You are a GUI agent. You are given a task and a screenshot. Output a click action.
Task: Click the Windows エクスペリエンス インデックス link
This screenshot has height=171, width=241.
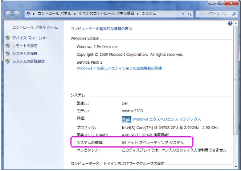(166, 119)
